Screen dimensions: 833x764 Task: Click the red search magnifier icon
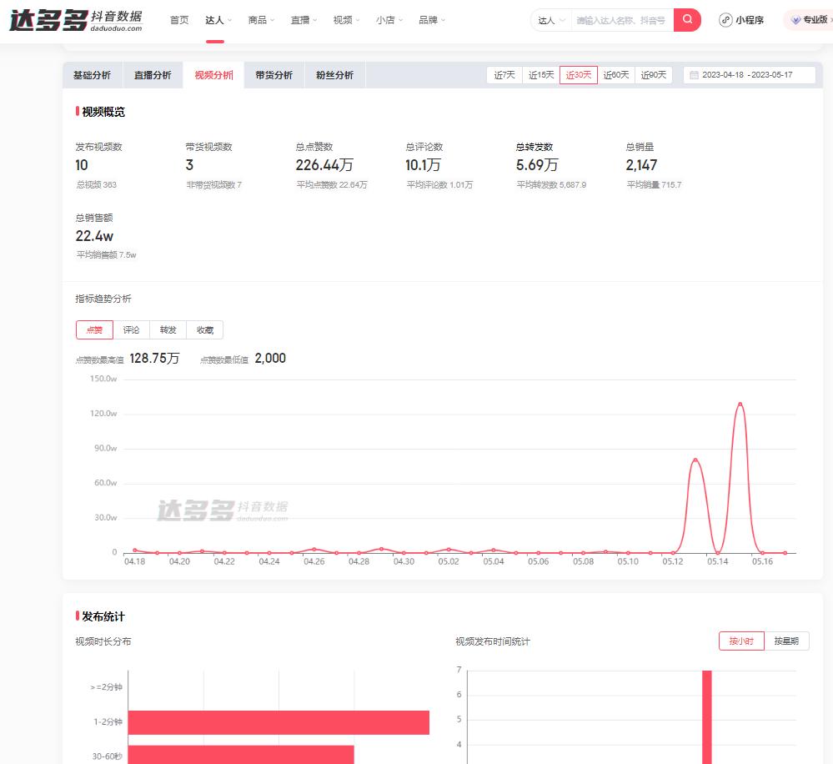click(687, 20)
